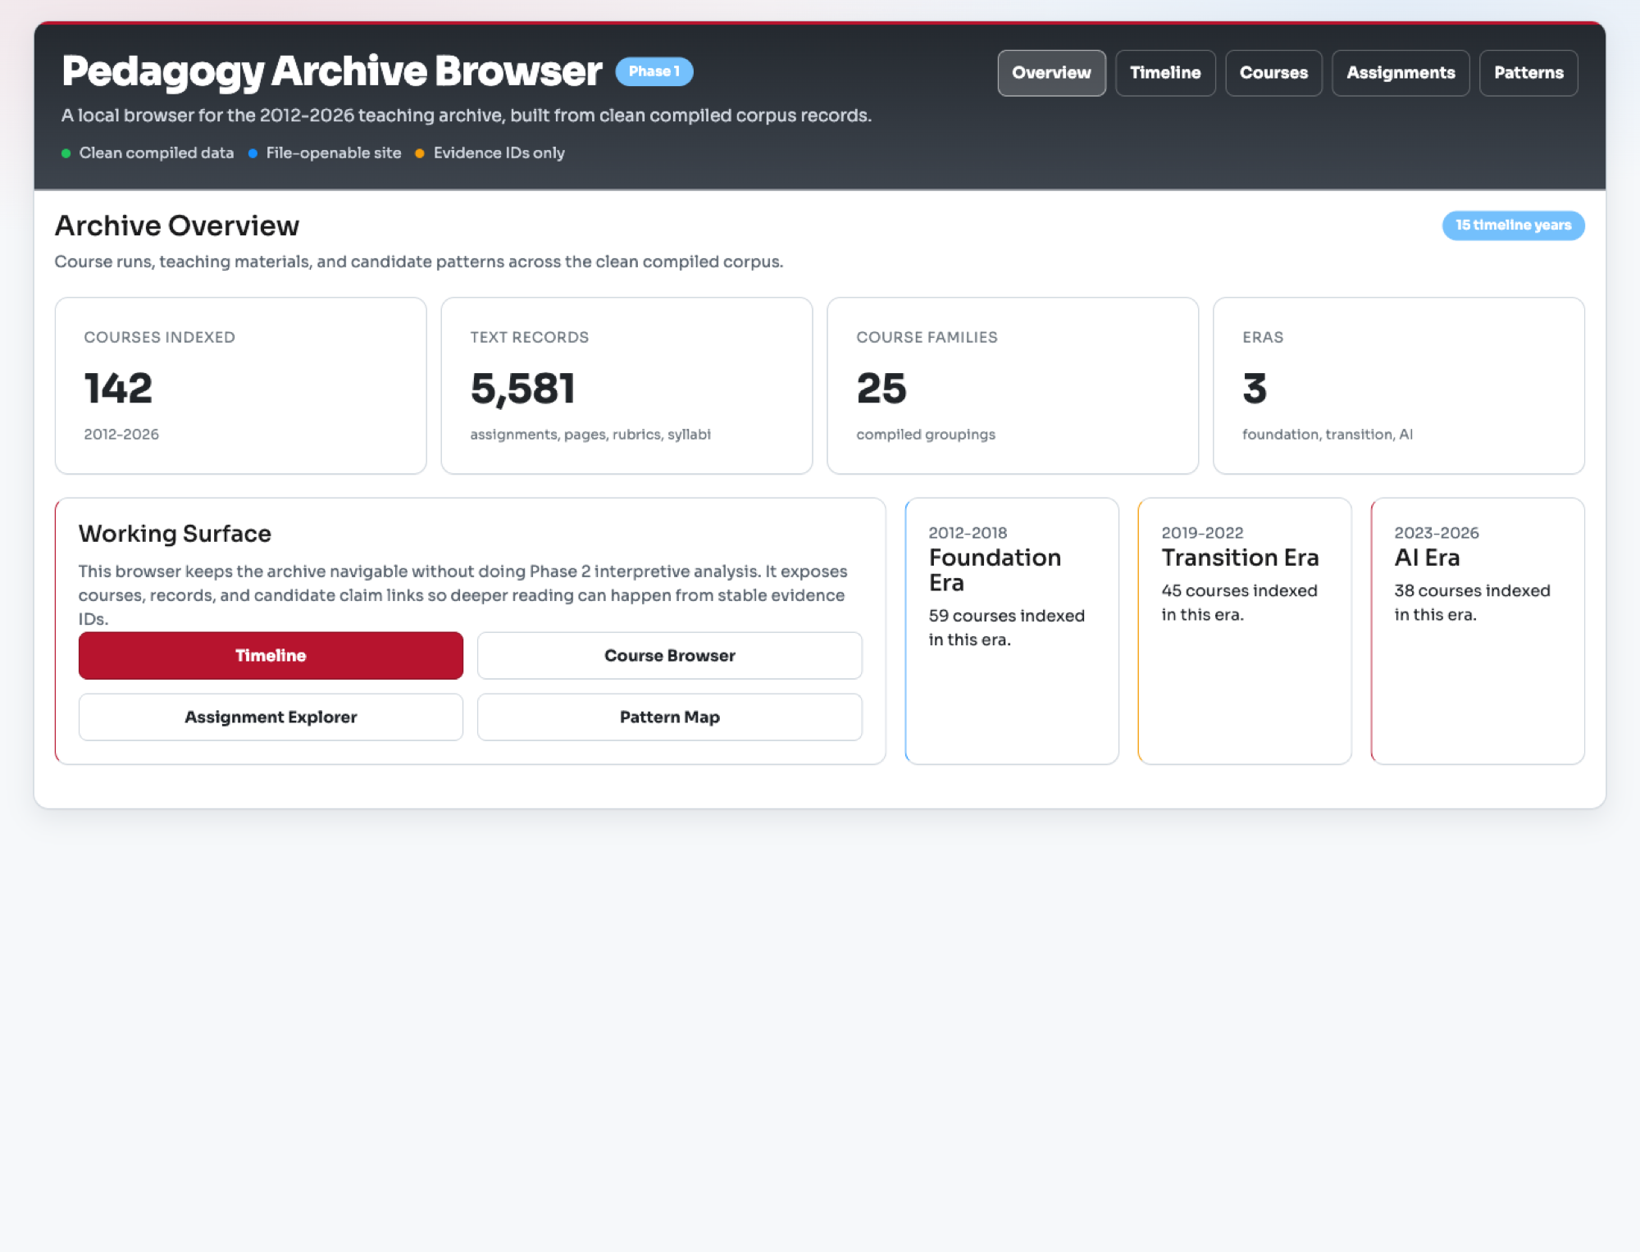This screenshot has height=1252, width=1640.
Task: Click the Phase 1 badge
Action: 654,71
